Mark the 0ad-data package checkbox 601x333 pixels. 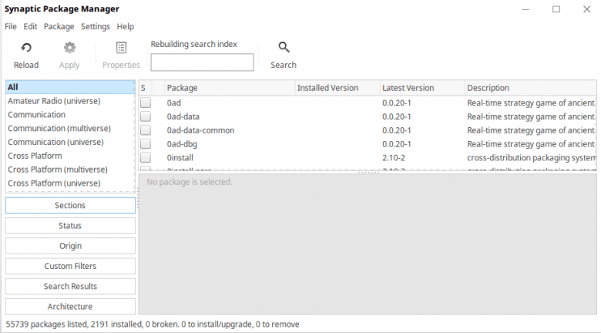146,116
